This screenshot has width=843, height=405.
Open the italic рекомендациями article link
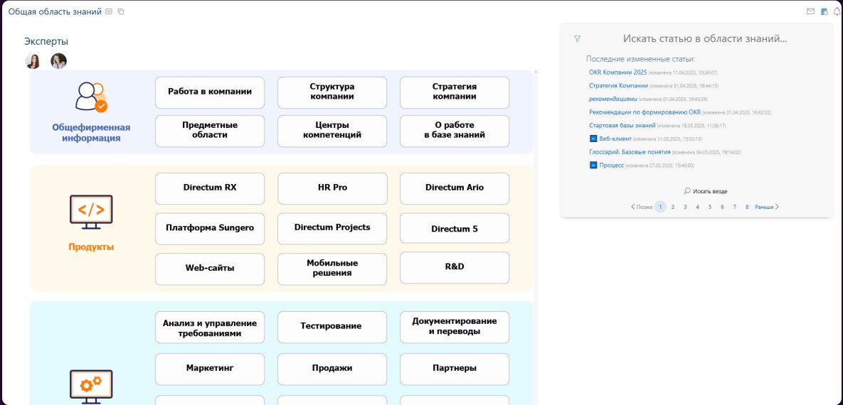(613, 99)
